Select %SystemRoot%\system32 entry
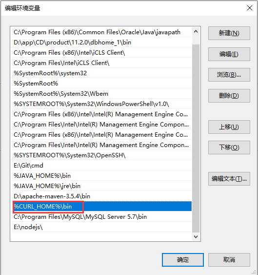This screenshot has height=275, width=258. pos(101,73)
